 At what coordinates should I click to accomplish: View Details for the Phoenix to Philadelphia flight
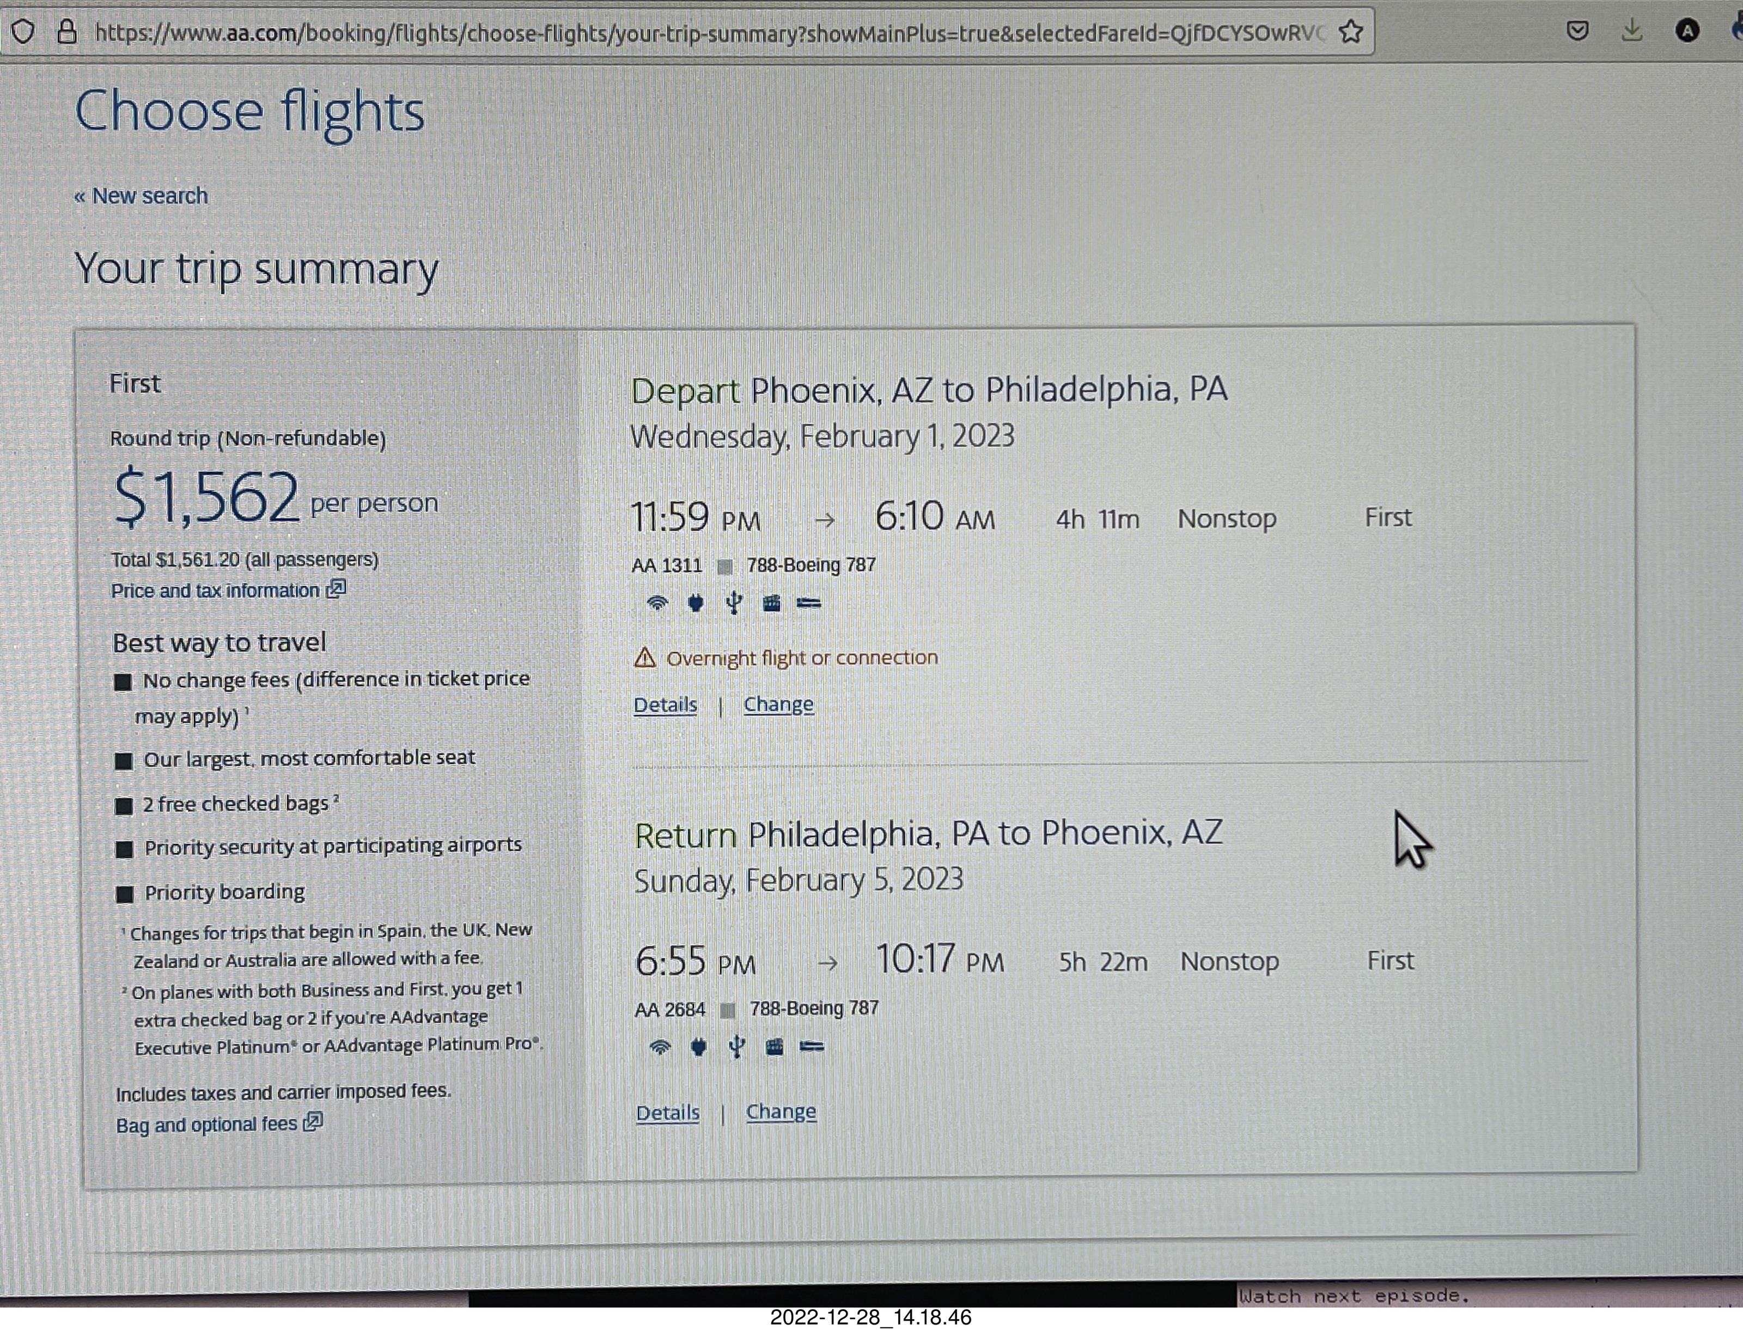pos(666,705)
